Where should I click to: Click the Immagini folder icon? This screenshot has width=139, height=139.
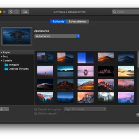click(x=6, y=65)
